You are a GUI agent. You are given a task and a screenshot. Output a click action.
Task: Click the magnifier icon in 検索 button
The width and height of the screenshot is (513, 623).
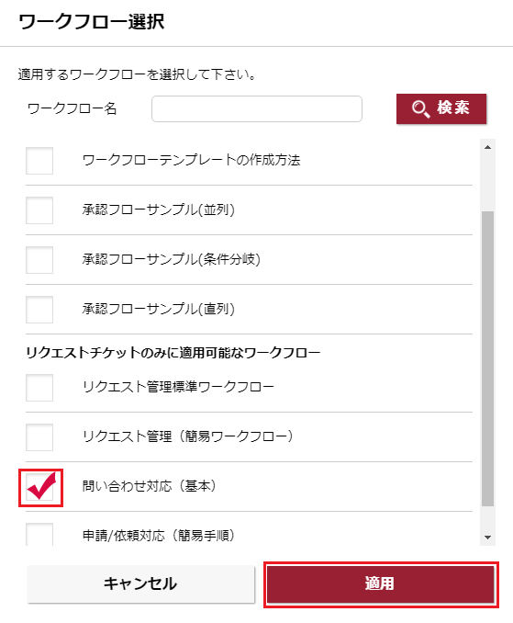[x=420, y=108]
